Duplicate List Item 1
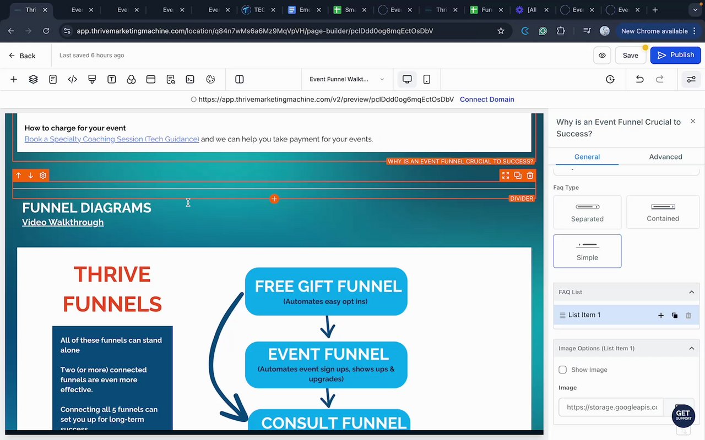The height and width of the screenshot is (440, 705). (x=675, y=315)
